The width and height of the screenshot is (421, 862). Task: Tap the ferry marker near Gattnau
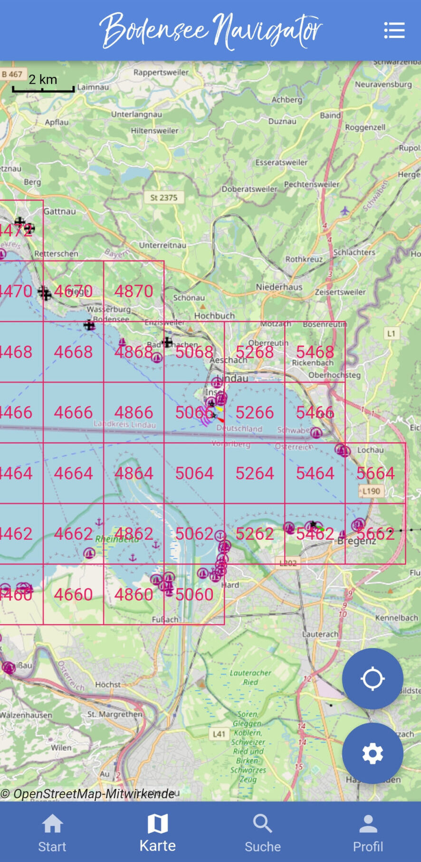pos(20,222)
